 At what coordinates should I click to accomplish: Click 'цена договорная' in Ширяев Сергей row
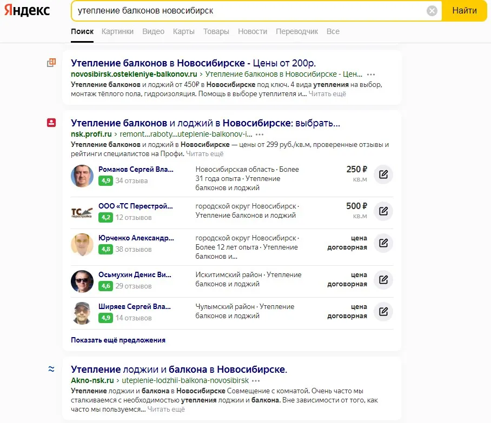tap(347, 311)
